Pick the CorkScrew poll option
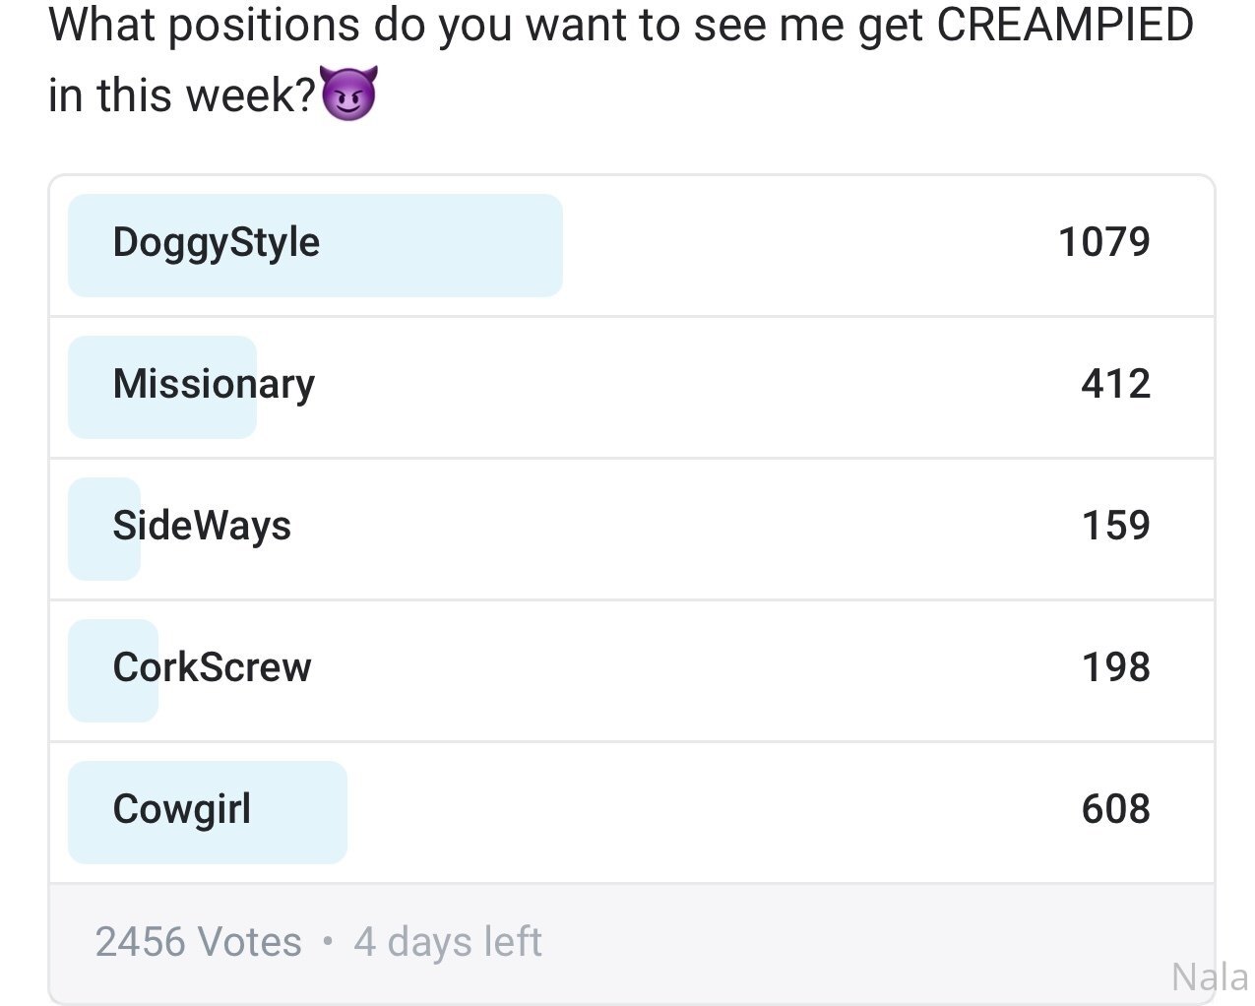Screen dimensions: 1255x1006 coord(631,670)
